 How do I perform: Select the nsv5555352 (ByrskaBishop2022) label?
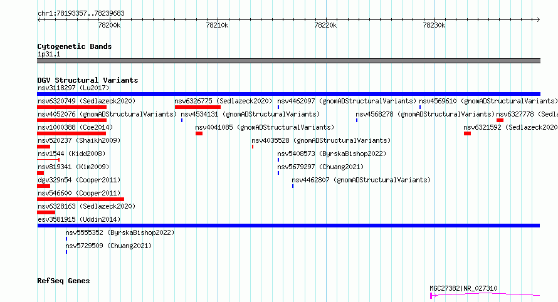120,232
